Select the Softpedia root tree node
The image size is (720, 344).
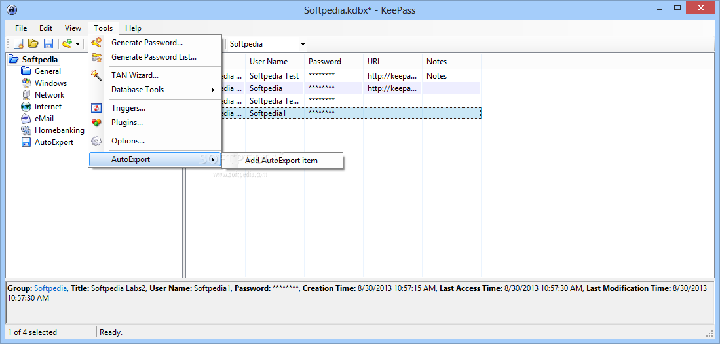coord(40,59)
